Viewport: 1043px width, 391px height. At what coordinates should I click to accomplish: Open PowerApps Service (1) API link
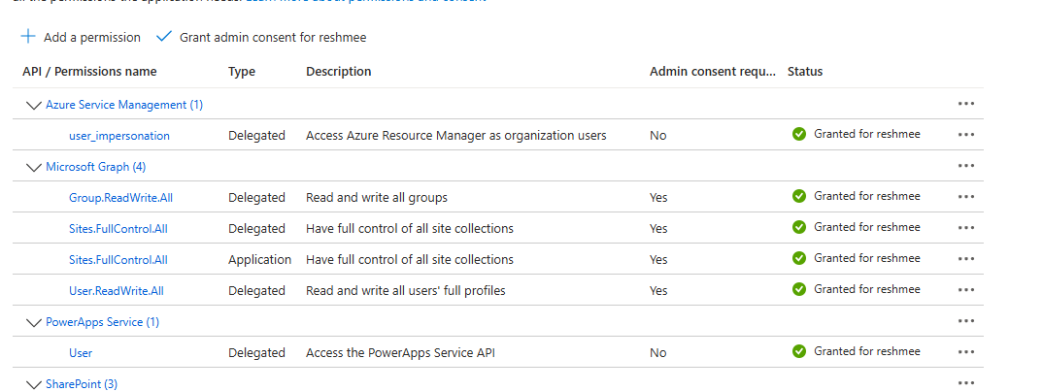coord(102,322)
